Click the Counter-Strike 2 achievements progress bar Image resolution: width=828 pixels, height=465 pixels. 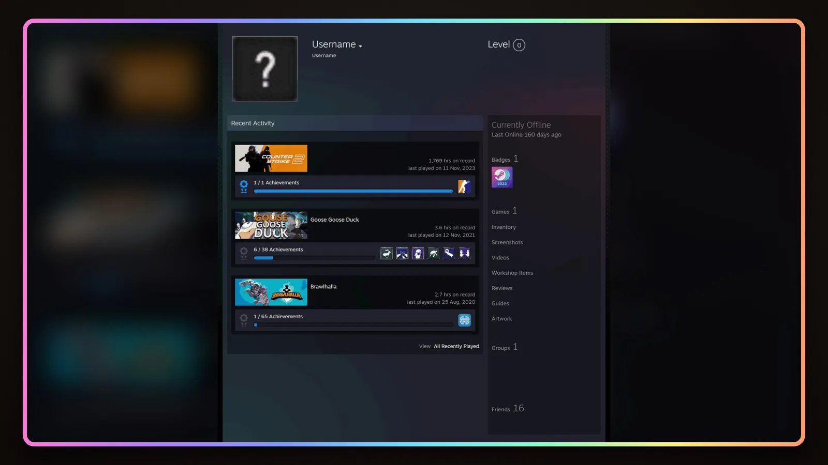[353, 191]
